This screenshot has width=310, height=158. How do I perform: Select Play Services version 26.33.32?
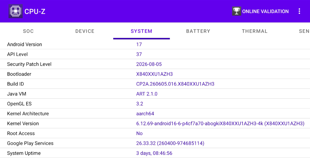(170, 143)
